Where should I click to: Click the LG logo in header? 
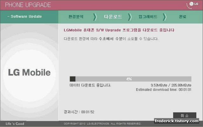[x=192, y=5]
